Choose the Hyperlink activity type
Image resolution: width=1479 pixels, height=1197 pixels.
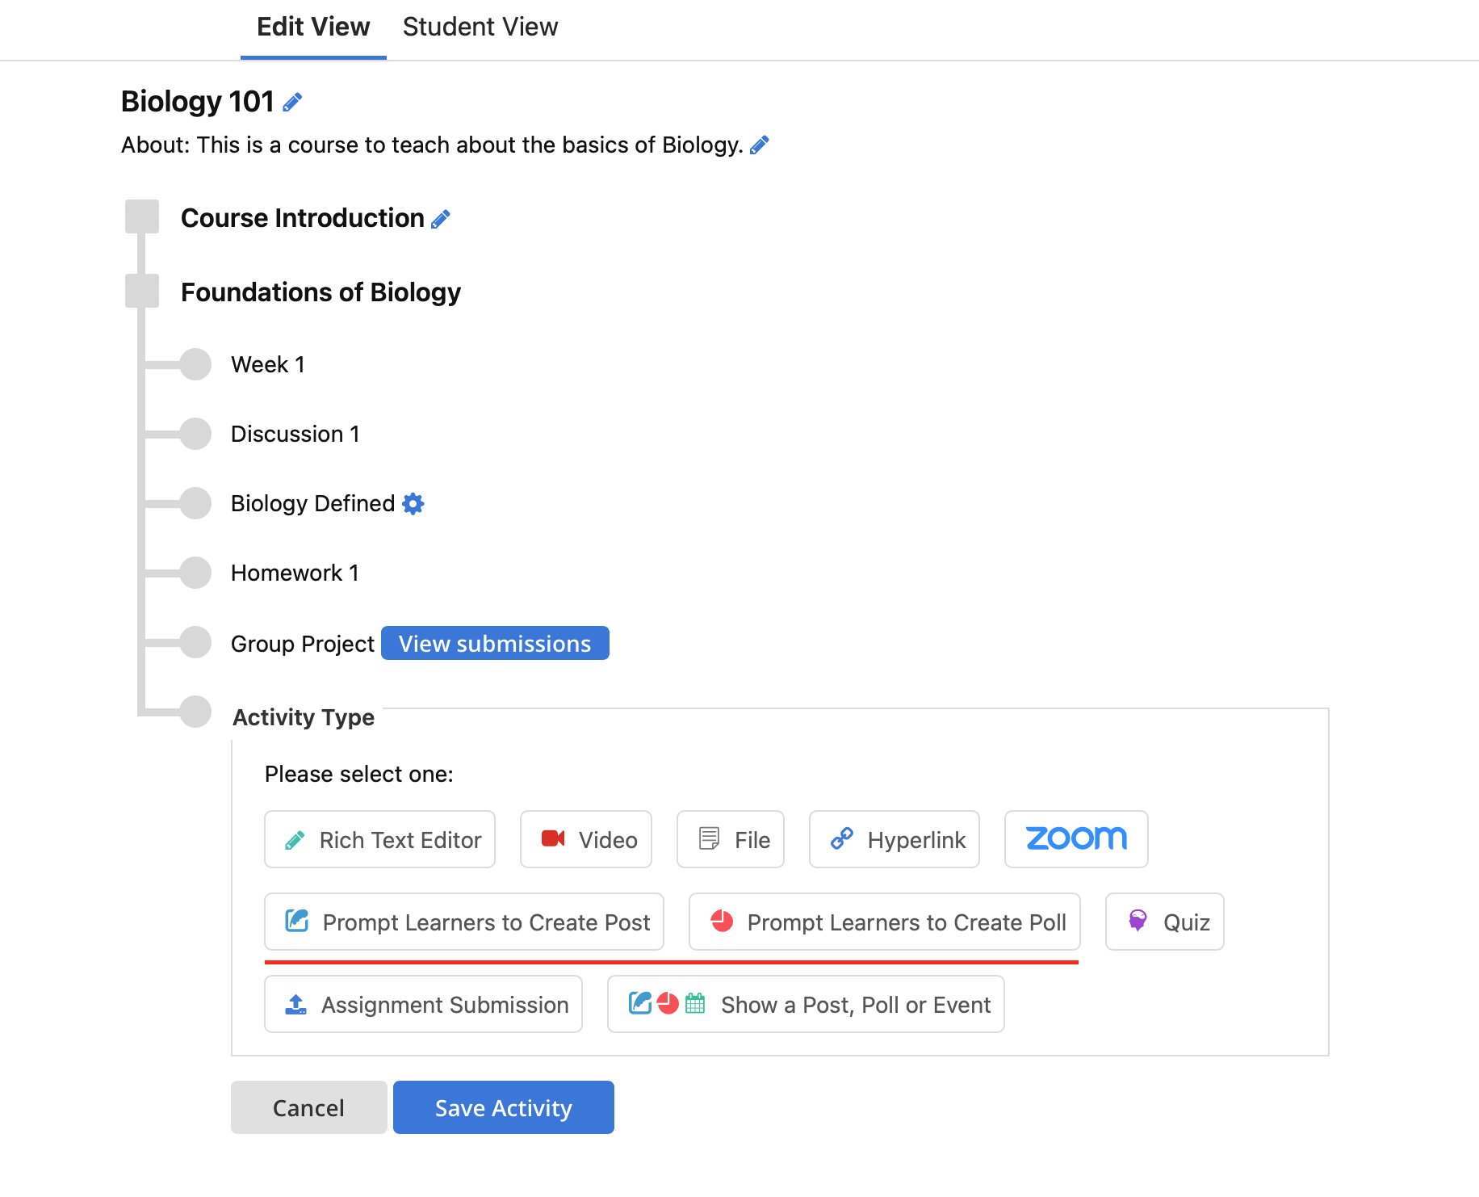(x=895, y=839)
